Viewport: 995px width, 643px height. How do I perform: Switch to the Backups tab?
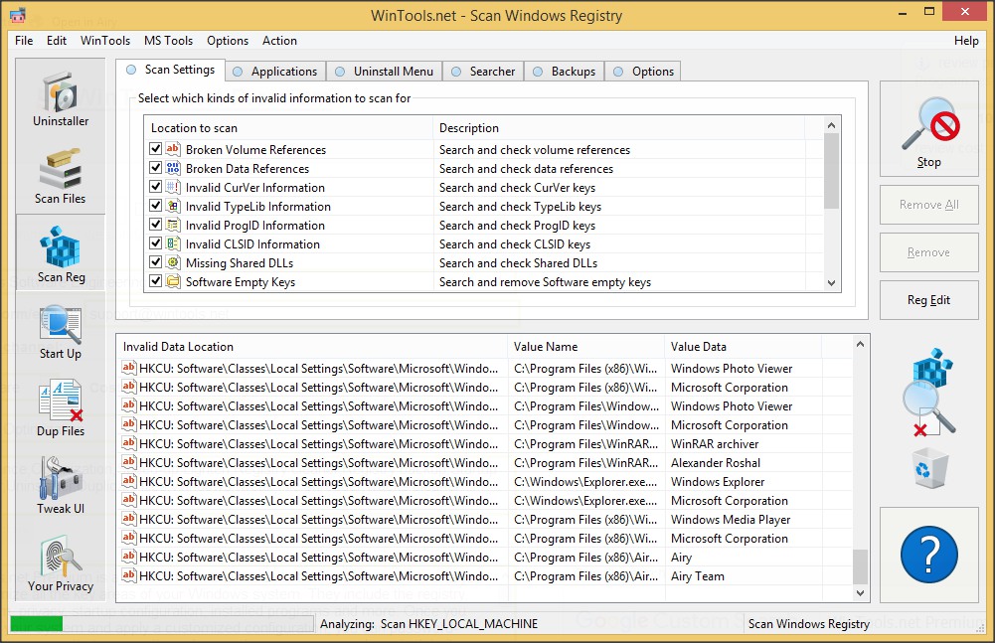[x=565, y=72]
